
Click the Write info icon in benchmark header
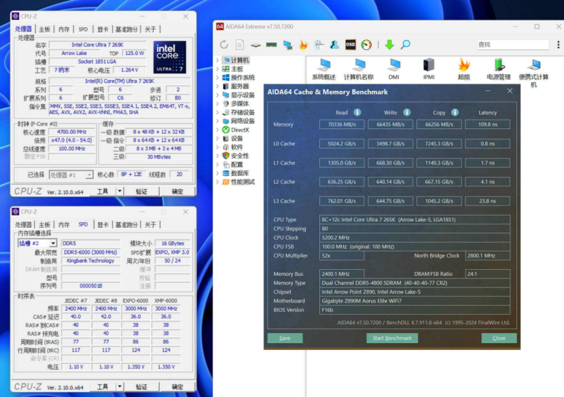(x=407, y=112)
